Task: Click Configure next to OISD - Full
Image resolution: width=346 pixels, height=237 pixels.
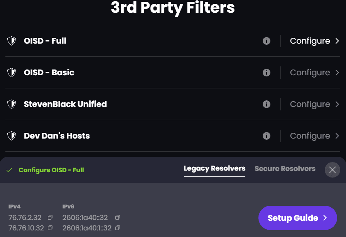Action: (x=311, y=41)
